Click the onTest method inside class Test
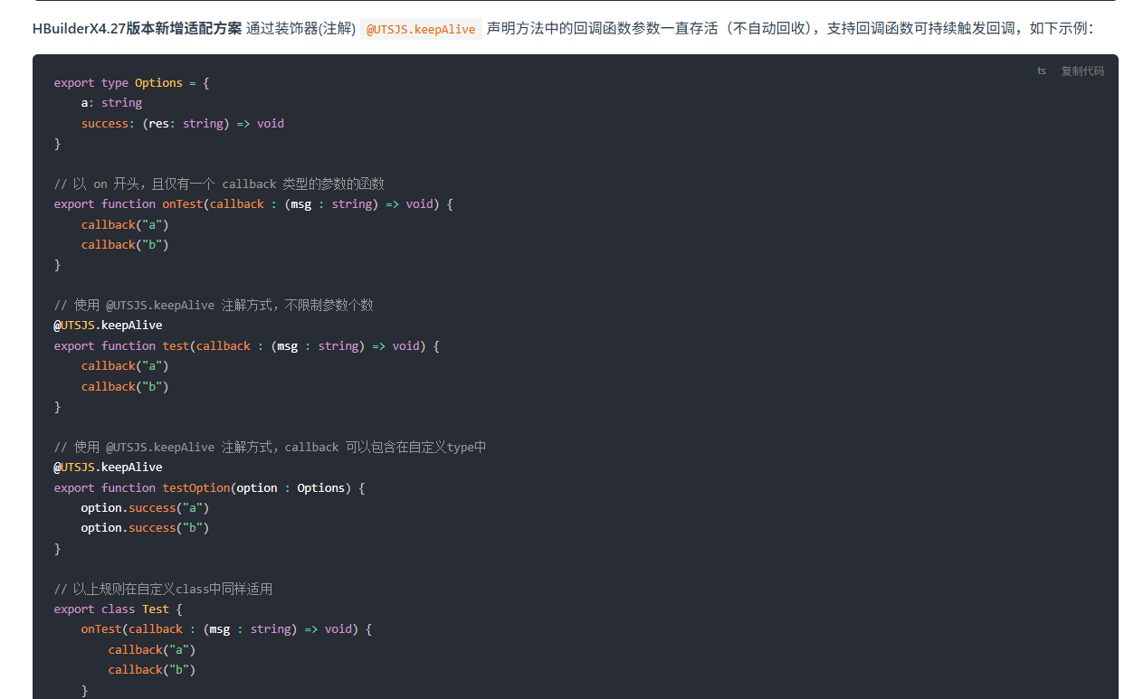 pos(100,629)
